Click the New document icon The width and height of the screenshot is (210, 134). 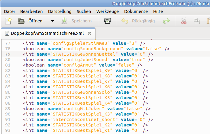coord(8,21)
